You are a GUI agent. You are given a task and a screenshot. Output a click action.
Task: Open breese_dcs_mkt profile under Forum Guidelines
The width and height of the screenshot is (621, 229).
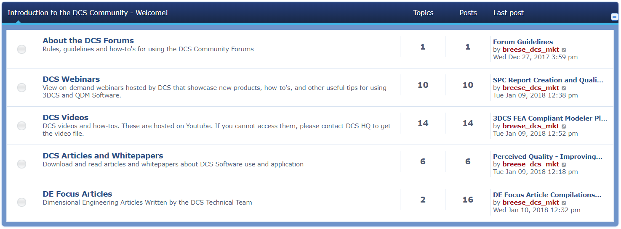click(530, 50)
